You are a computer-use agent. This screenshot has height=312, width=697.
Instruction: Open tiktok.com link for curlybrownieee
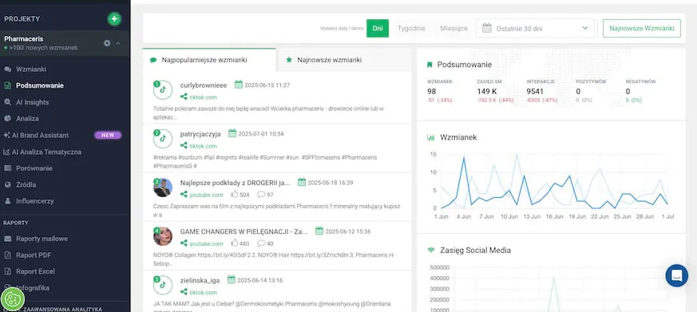pyautogui.click(x=203, y=97)
